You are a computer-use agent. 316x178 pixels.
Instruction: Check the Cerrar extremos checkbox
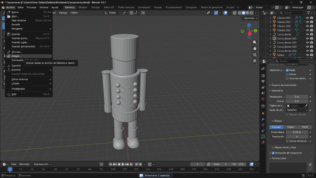(287, 141)
